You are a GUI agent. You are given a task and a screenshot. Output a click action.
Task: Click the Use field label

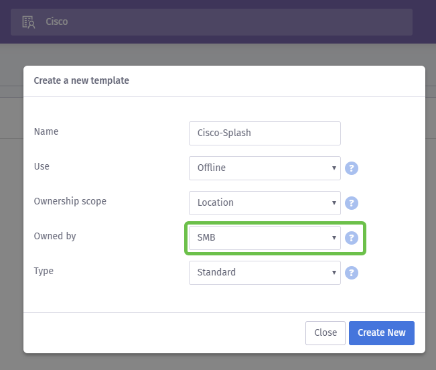coord(42,166)
